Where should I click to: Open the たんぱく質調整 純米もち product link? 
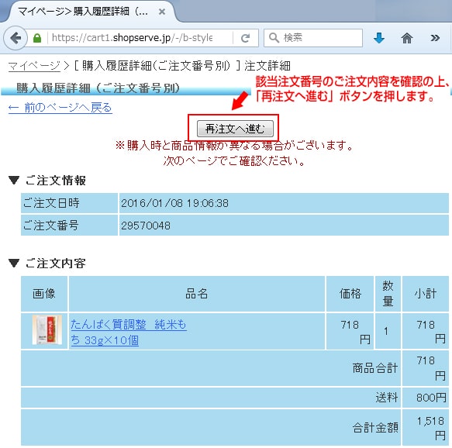(129, 333)
